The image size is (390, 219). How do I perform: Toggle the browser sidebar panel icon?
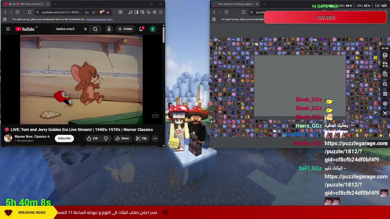tap(136, 12)
